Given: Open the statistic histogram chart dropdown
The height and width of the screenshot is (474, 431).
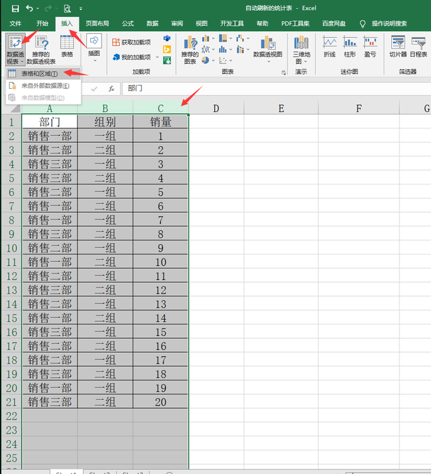Looking at the screenshot, I should coord(230,49).
